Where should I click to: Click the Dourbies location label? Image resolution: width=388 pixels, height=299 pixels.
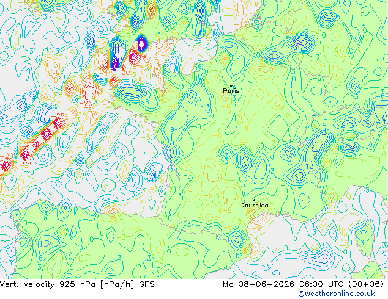click(x=254, y=205)
